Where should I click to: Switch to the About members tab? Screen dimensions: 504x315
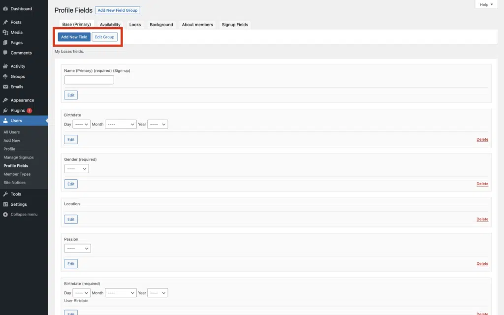click(x=197, y=25)
